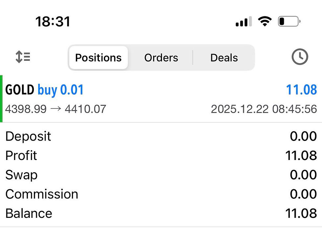Switch to the Orders tab

[161, 58]
